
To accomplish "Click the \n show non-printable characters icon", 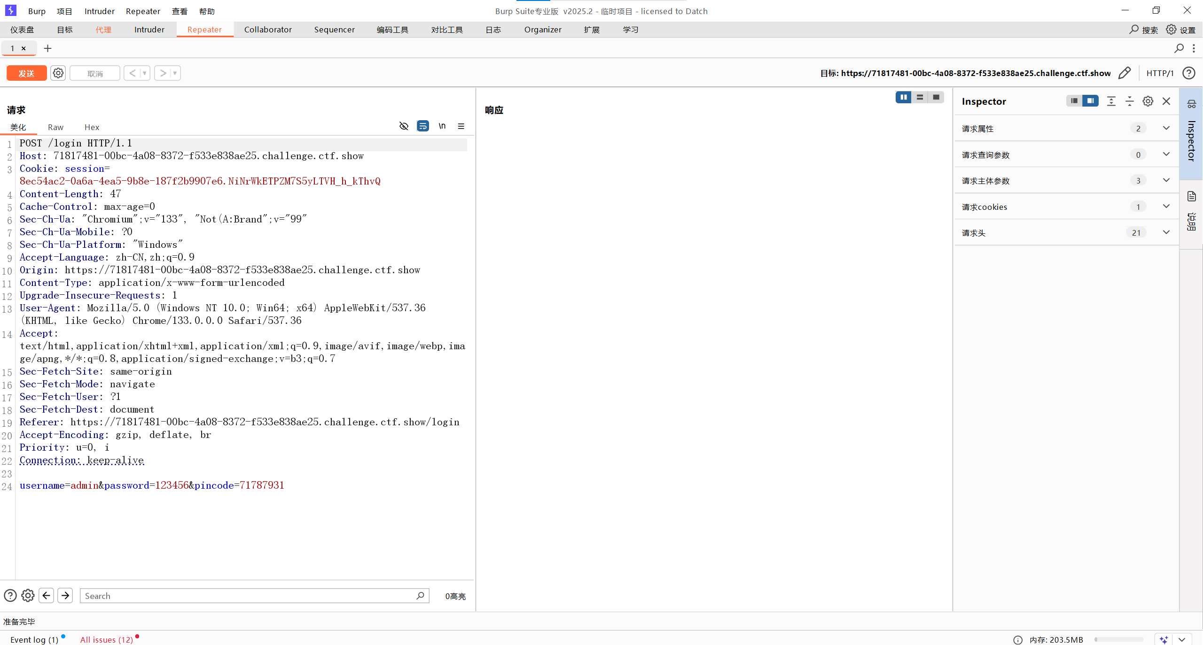I will coord(442,126).
